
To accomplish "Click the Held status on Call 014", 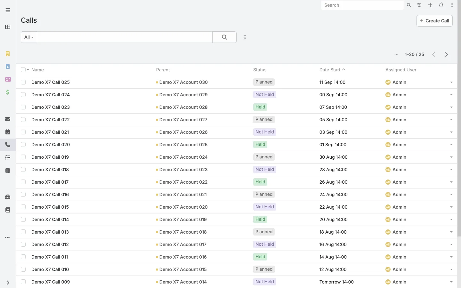I will click(x=260, y=220).
